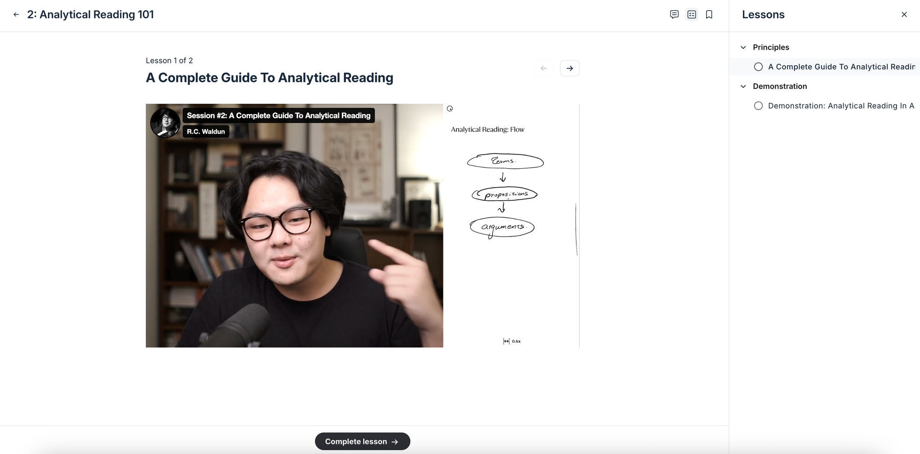This screenshot has width=920, height=454.
Task: Click the back arrow beside the course title
Action: tap(16, 15)
